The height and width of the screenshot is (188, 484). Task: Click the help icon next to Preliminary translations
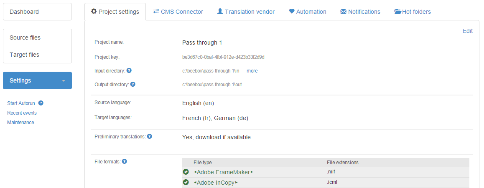[149, 136]
